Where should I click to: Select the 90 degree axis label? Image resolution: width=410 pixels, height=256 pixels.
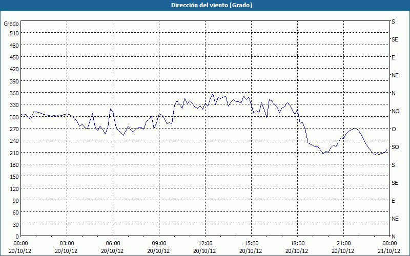[16, 201]
